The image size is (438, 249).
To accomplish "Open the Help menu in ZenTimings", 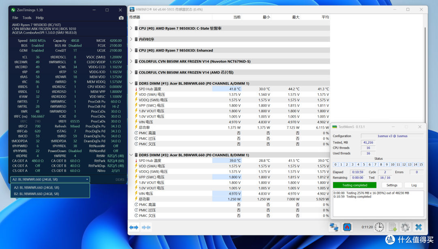I will [40, 17].
